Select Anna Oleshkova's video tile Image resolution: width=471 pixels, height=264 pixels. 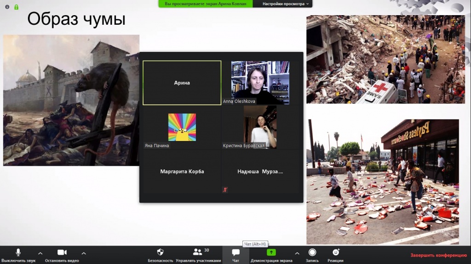(x=260, y=83)
